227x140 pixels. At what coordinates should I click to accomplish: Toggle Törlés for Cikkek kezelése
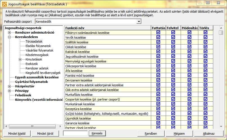click(205, 47)
